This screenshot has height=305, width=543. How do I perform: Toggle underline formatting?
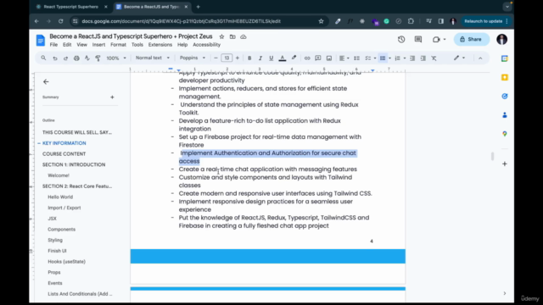click(271, 58)
